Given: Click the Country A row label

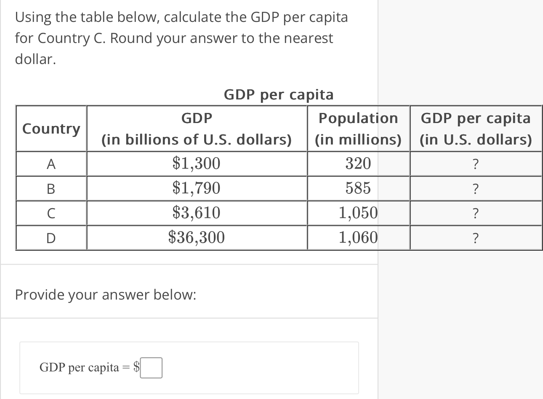Looking at the screenshot, I should [x=51, y=164].
